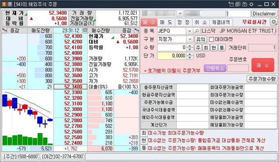Click the 최 max quantity button
This screenshot has height=162, width=279.
206,47
